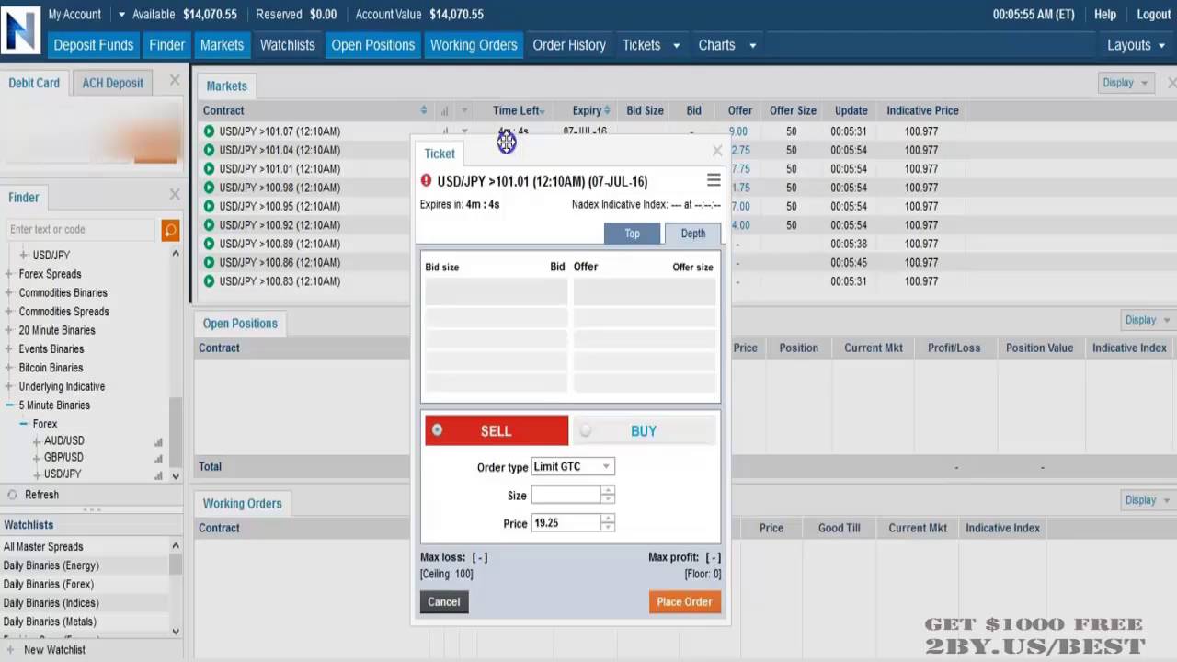1177x662 pixels.
Task: Switch ticket view to Depth
Action: (693, 234)
